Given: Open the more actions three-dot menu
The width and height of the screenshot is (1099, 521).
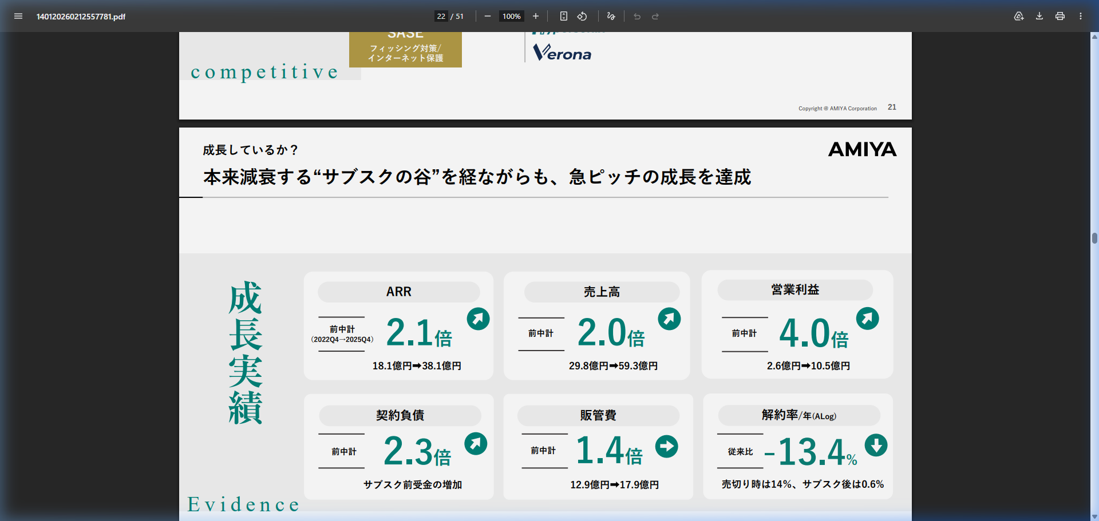Looking at the screenshot, I should [1081, 16].
